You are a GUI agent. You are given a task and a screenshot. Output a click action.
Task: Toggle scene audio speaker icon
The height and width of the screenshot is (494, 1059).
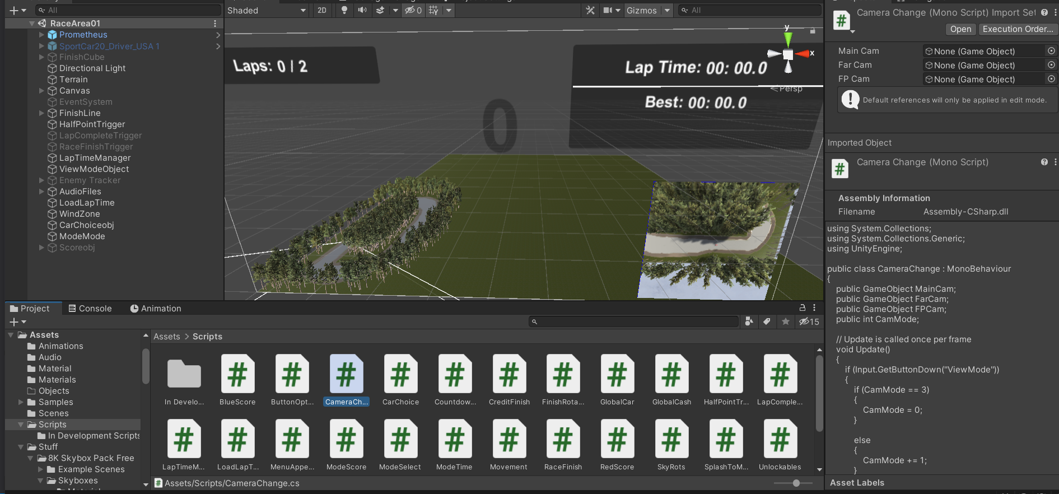click(362, 10)
